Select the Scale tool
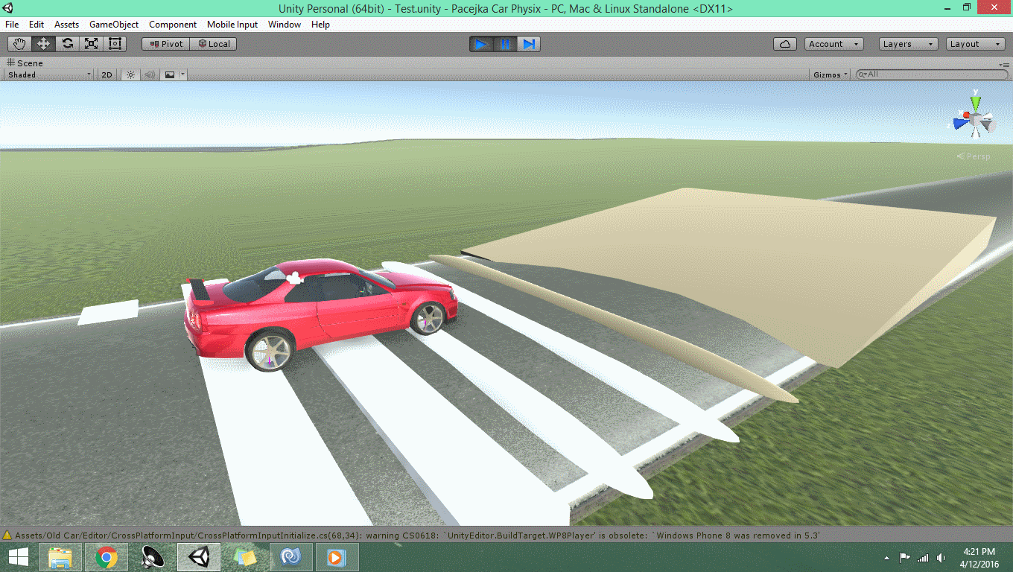Viewport: 1013px width, 572px height. coord(91,44)
